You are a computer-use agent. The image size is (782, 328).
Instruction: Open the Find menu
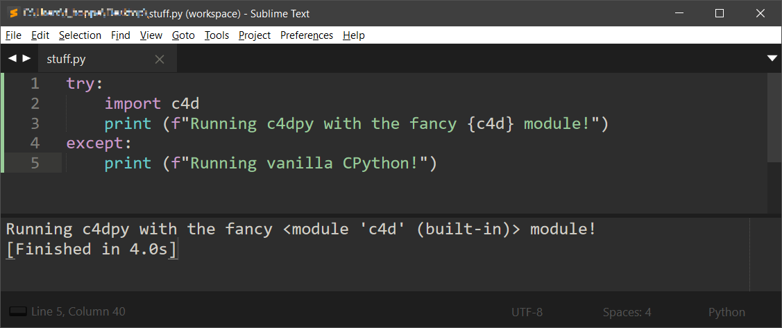[121, 35]
